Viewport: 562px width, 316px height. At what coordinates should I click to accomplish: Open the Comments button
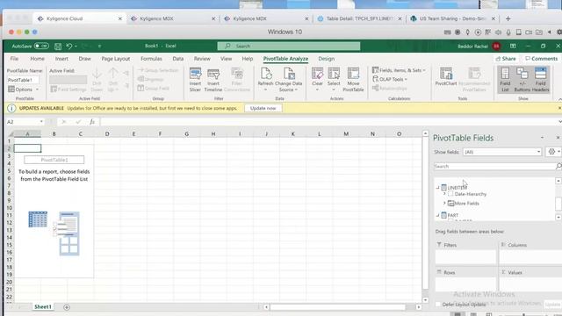[542, 59]
